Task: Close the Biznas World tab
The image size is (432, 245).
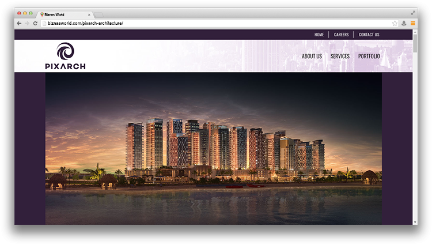Action: [89, 14]
